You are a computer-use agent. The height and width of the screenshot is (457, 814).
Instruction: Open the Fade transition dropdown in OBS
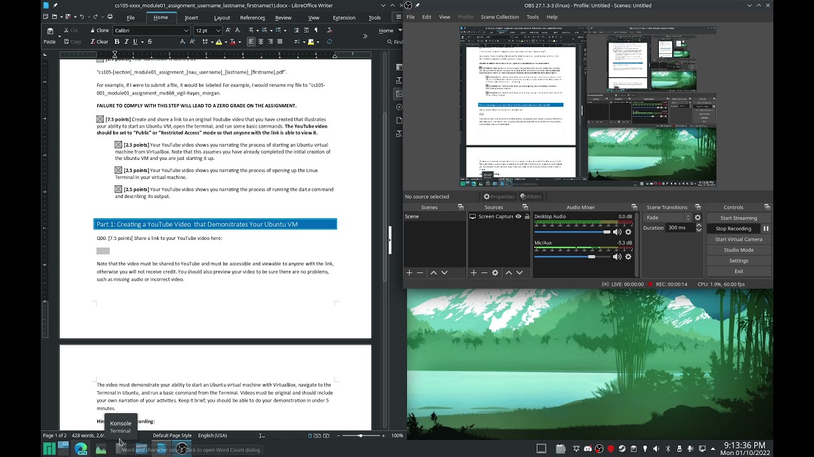pyautogui.click(x=668, y=218)
